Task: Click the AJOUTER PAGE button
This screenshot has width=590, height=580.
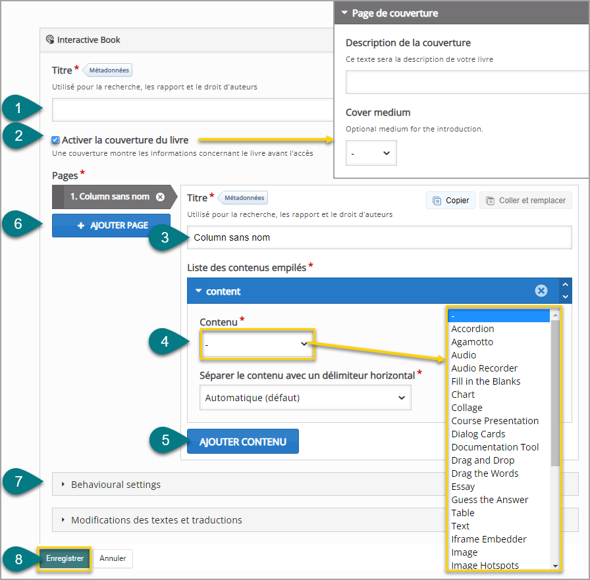Action: tap(111, 226)
